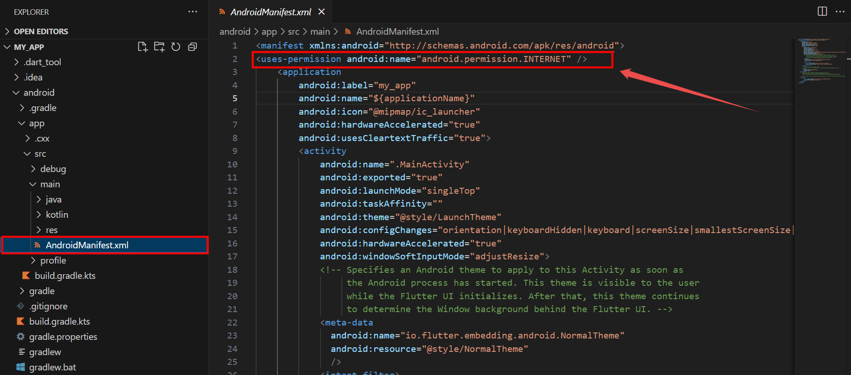The image size is (851, 375).
Task: Expand the .idea folder
Action: point(17,77)
